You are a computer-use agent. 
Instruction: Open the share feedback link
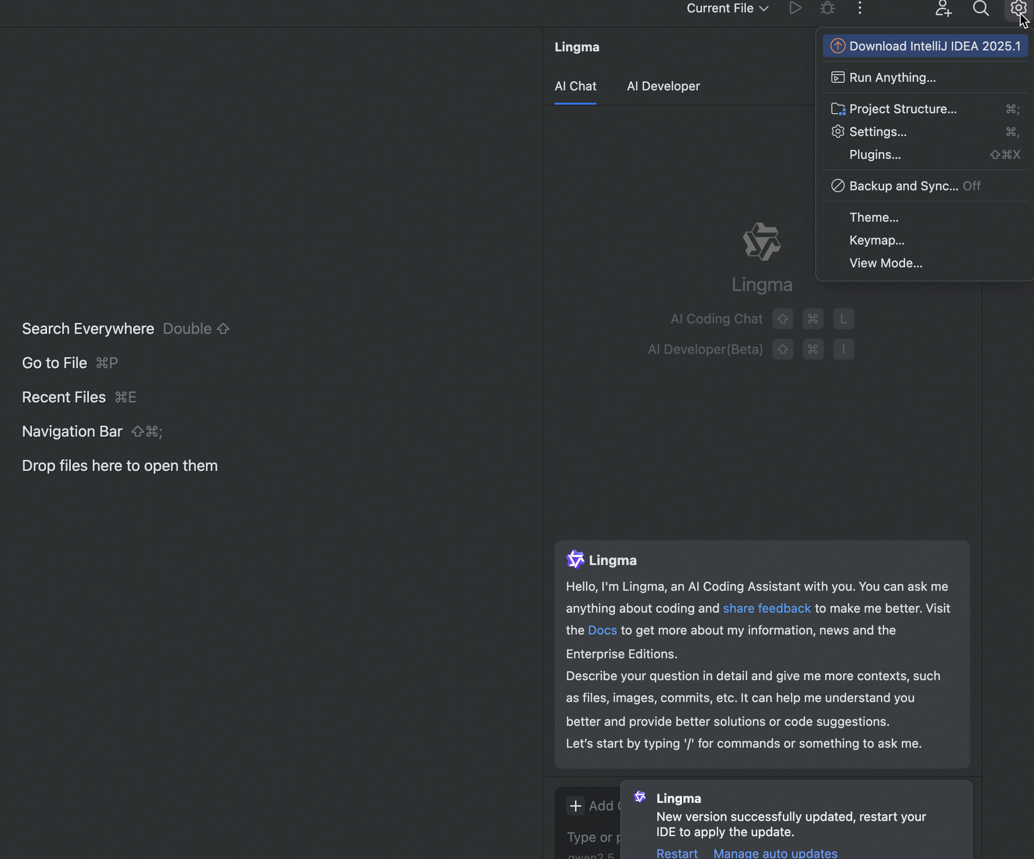click(767, 608)
